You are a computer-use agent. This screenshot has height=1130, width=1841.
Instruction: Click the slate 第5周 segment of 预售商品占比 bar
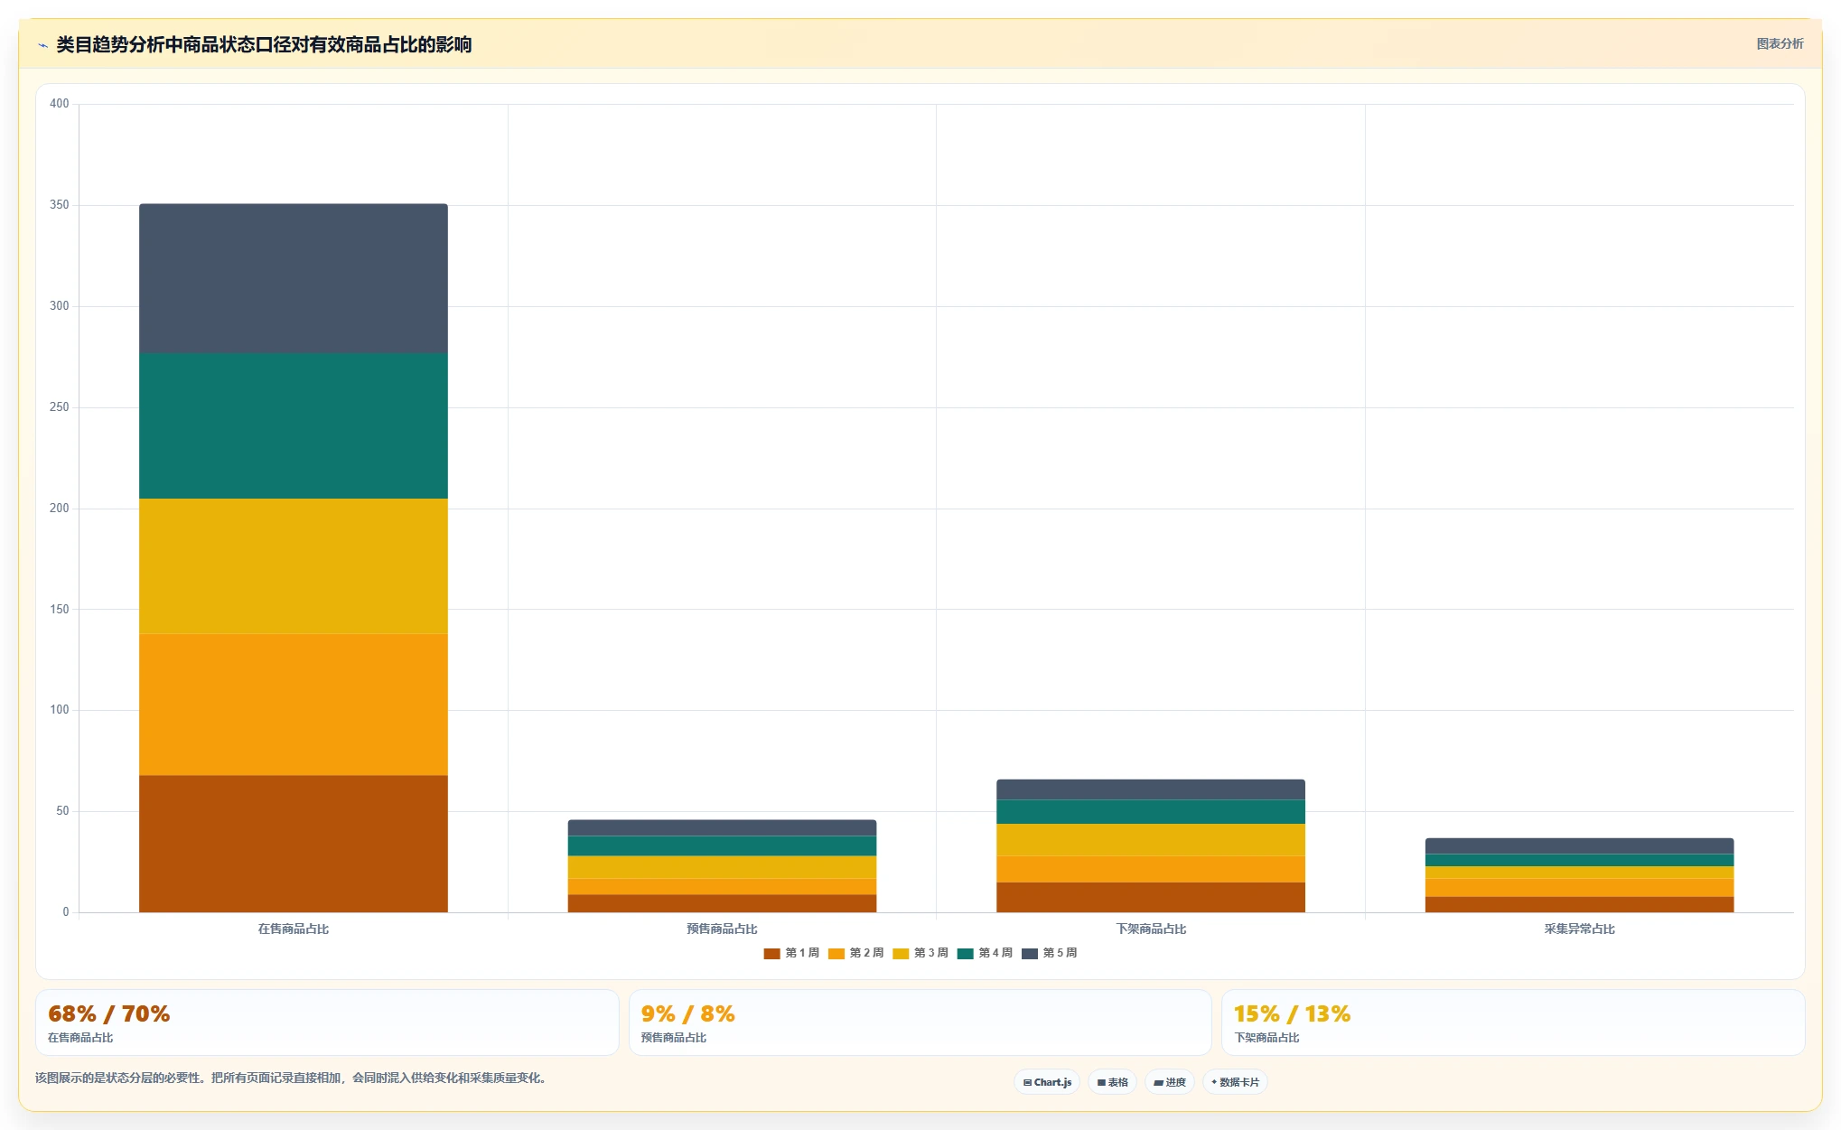722,828
